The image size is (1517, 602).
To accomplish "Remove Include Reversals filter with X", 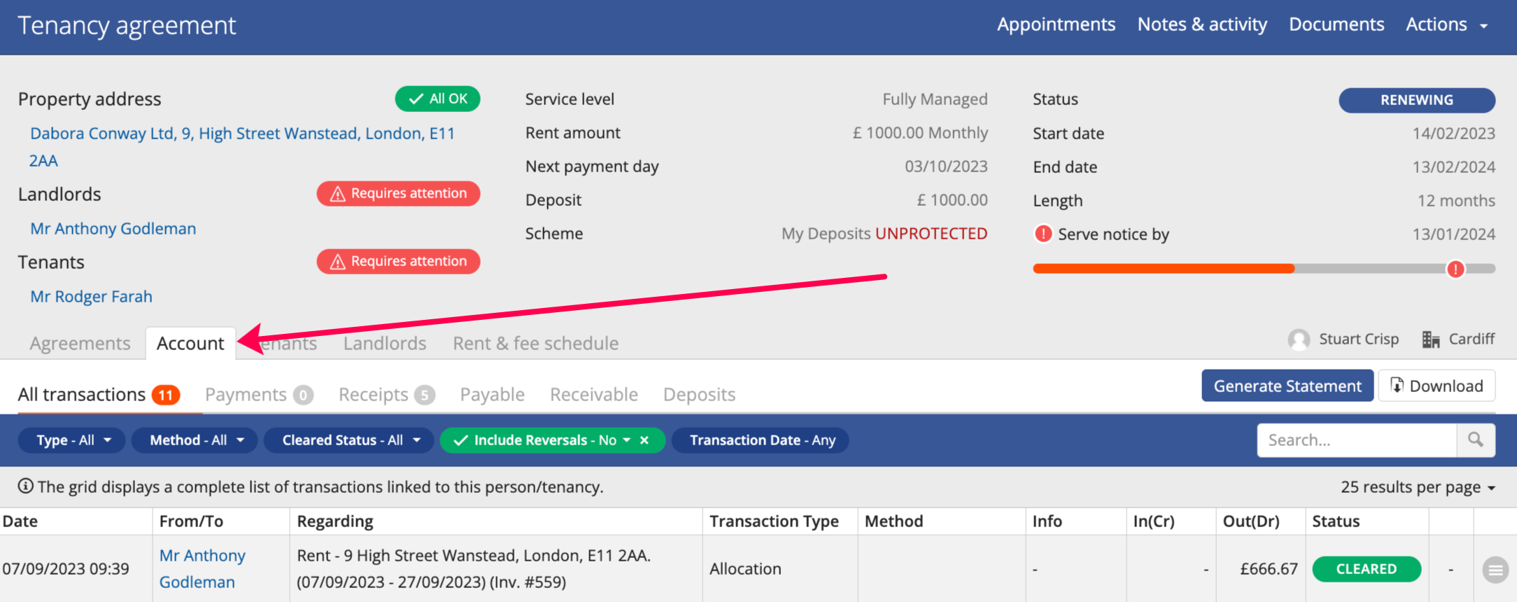I will pyautogui.click(x=644, y=440).
